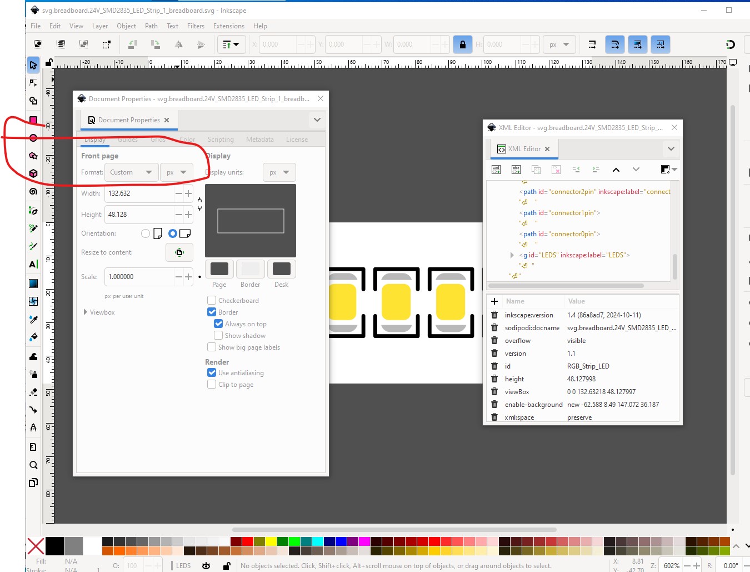Delete the viewBox attribute with its trash icon
750x572 pixels.
click(x=494, y=391)
